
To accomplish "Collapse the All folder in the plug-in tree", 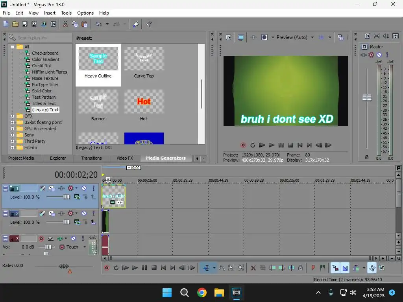I will coord(12,47).
